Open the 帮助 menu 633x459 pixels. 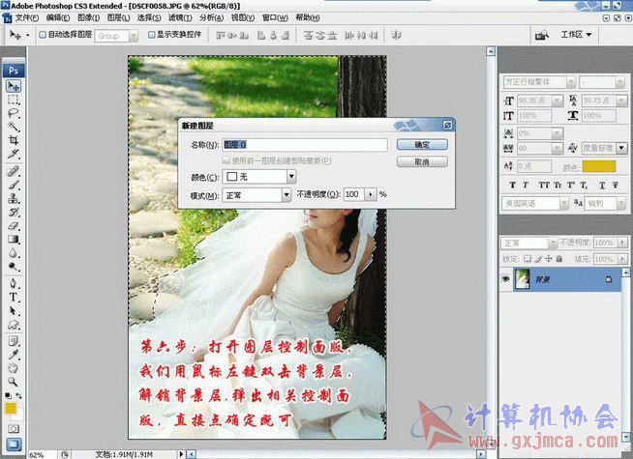(308, 17)
